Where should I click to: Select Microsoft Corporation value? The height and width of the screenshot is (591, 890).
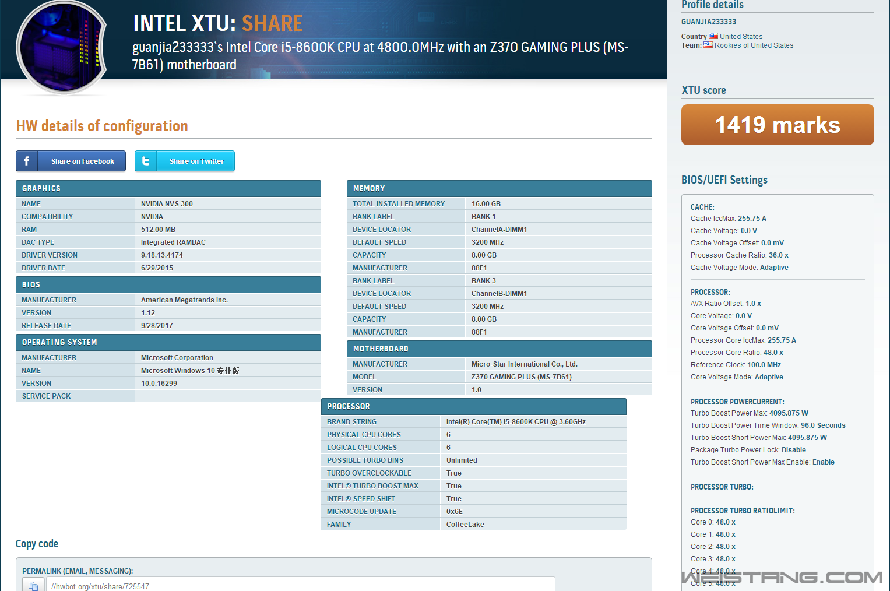177,357
